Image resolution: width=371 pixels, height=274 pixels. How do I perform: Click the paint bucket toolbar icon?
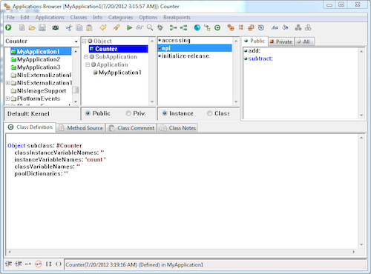285,27
